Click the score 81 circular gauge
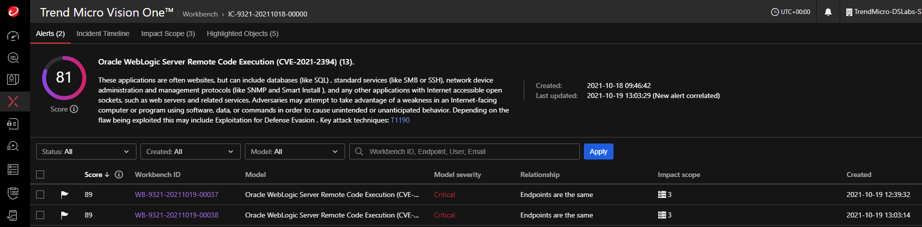This screenshot has height=227, width=922. click(64, 77)
